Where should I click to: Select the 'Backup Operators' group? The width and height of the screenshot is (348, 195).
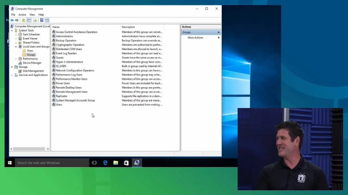point(66,40)
